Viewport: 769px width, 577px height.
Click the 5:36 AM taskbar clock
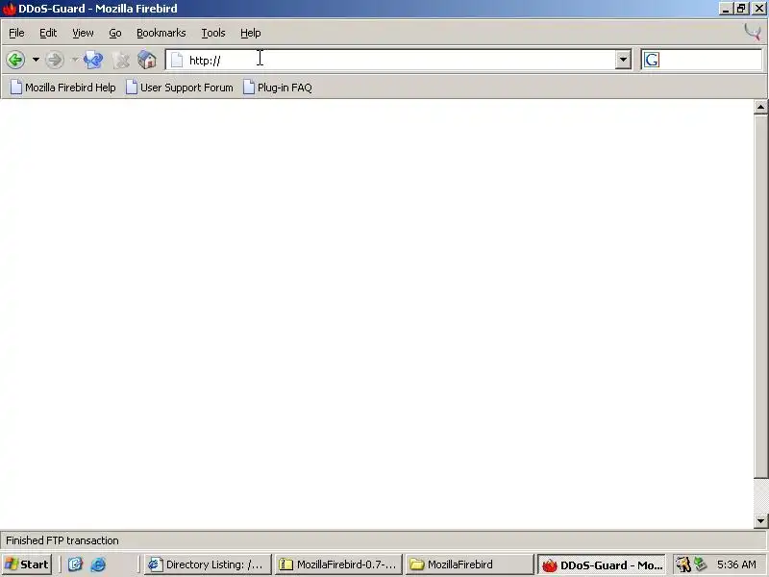(736, 564)
